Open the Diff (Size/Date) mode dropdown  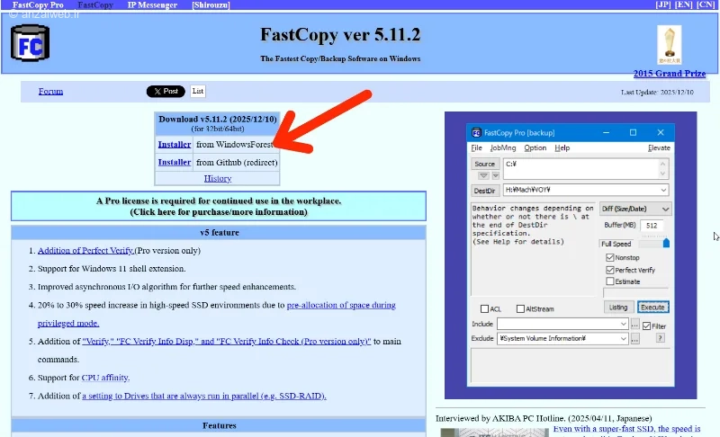[x=635, y=209]
